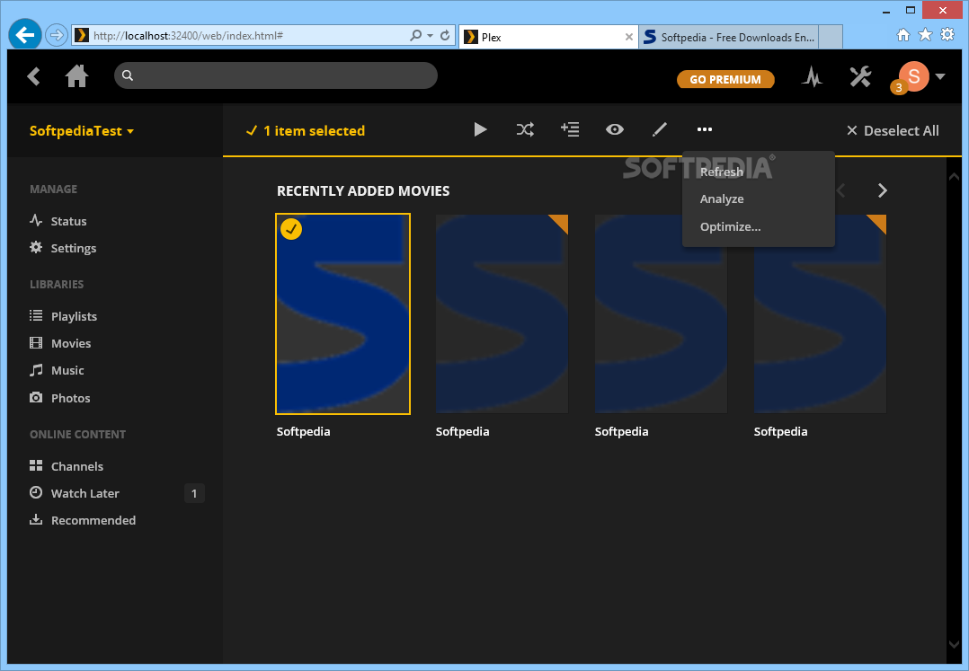Select the fourth Softpedia movie poster
The height and width of the screenshot is (671, 969).
click(820, 313)
